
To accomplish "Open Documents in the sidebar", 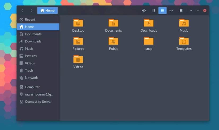I will point(38,34).
